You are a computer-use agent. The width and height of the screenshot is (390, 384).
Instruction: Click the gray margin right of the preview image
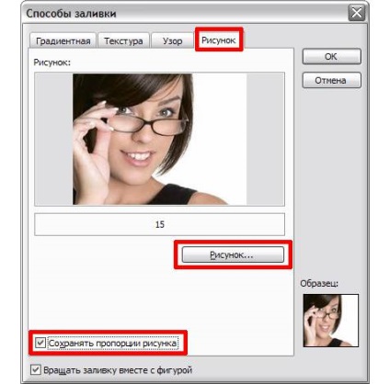click(265, 139)
